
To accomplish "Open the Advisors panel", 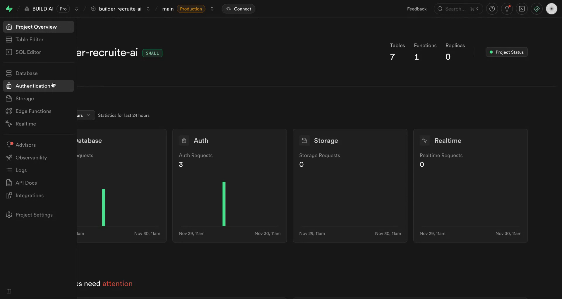I will coord(26,145).
